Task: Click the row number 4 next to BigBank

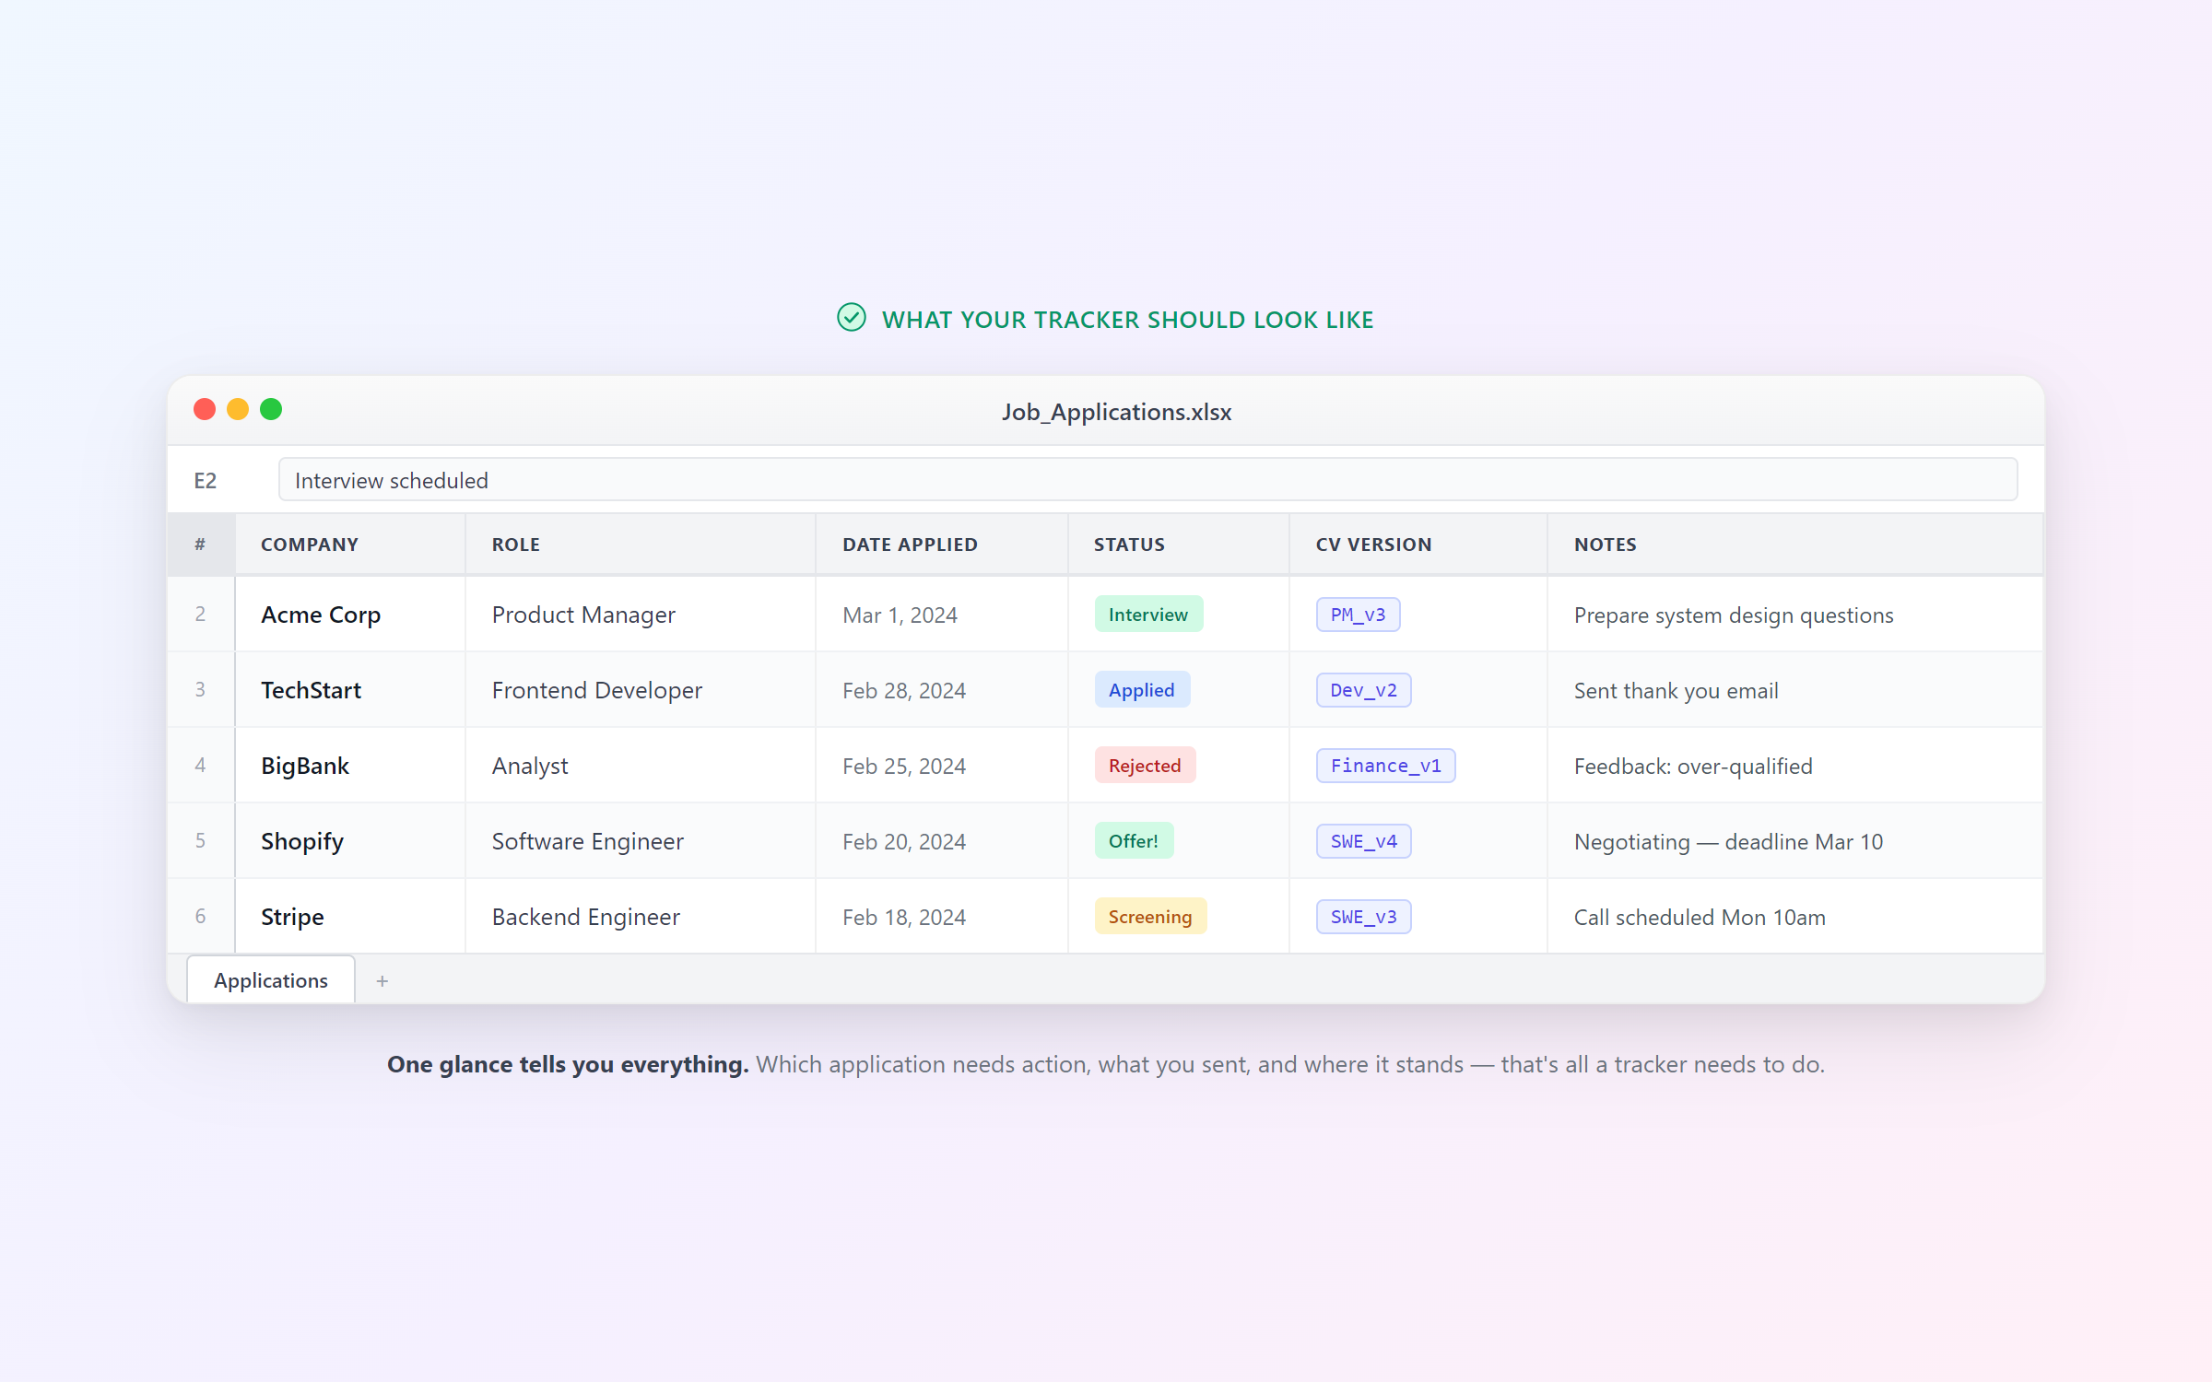Action: coord(200,765)
